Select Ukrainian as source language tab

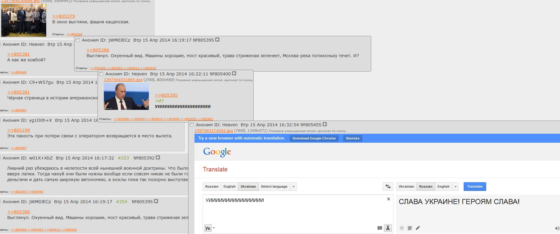pyautogui.click(x=248, y=186)
